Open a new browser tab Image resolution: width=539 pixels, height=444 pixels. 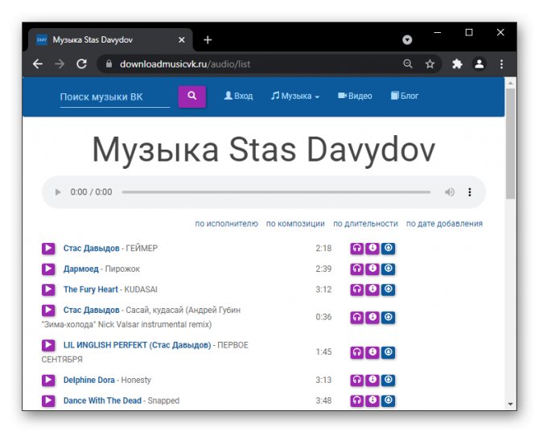pyautogui.click(x=208, y=40)
